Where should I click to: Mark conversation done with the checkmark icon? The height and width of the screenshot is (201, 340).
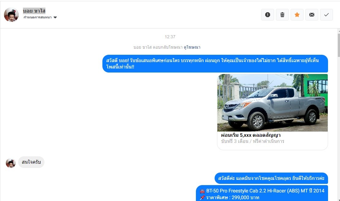(x=327, y=15)
